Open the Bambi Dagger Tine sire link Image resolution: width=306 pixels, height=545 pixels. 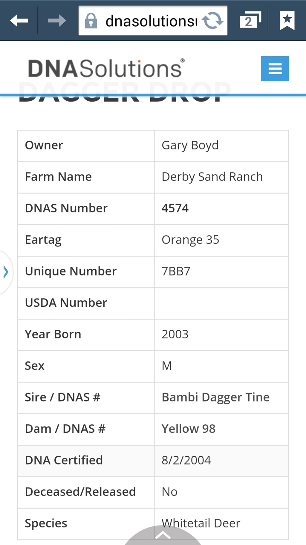[x=215, y=397]
